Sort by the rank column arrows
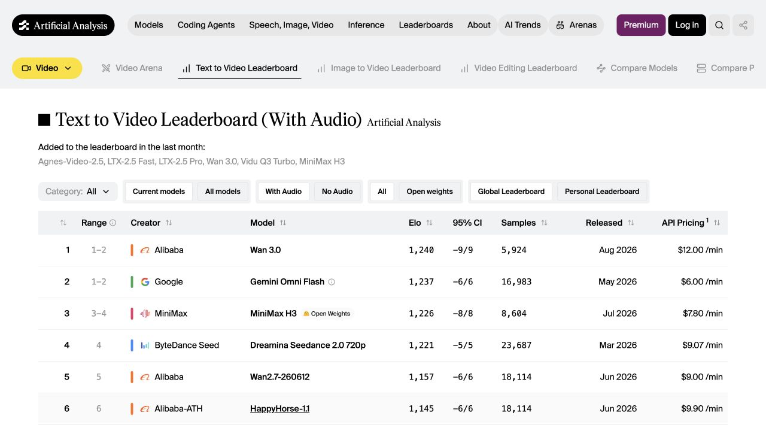Viewport: 766px width, 431px height. click(x=63, y=223)
